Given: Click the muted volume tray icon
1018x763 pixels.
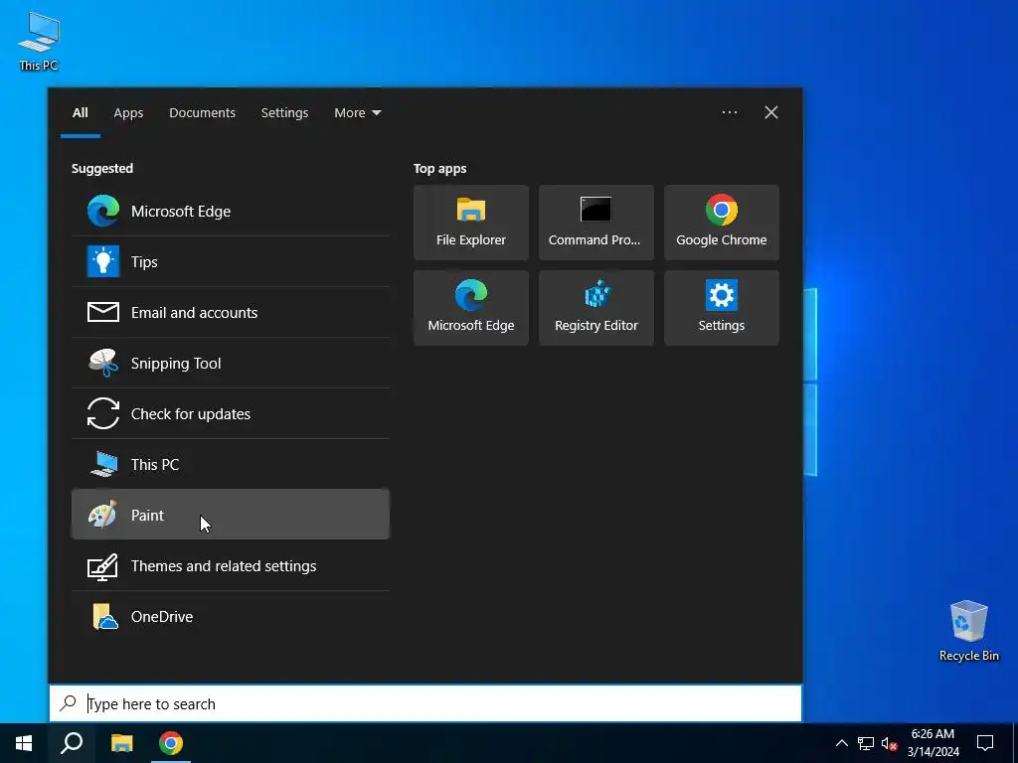Looking at the screenshot, I should tap(889, 743).
